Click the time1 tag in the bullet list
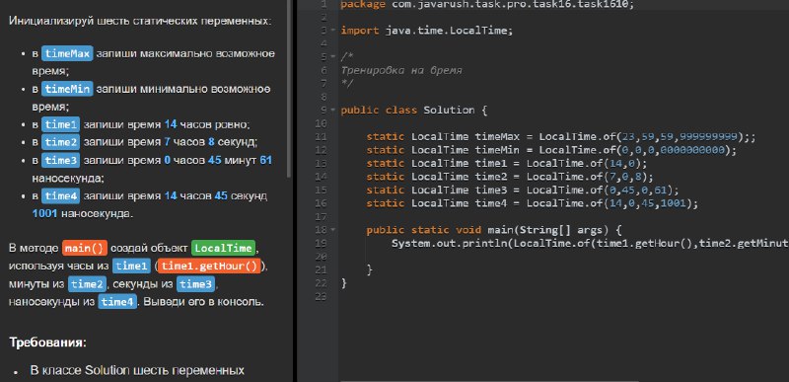 60,124
